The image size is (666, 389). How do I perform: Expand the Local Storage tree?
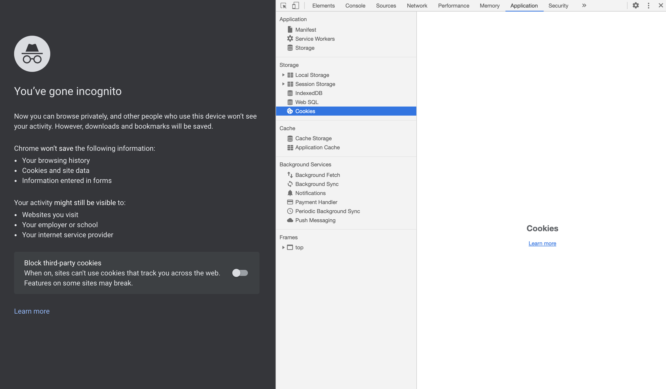[283, 75]
